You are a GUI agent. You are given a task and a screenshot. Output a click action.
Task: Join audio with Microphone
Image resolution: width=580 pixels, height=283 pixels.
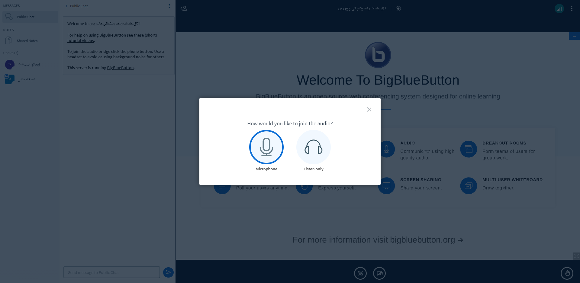[x=266, y=147]
